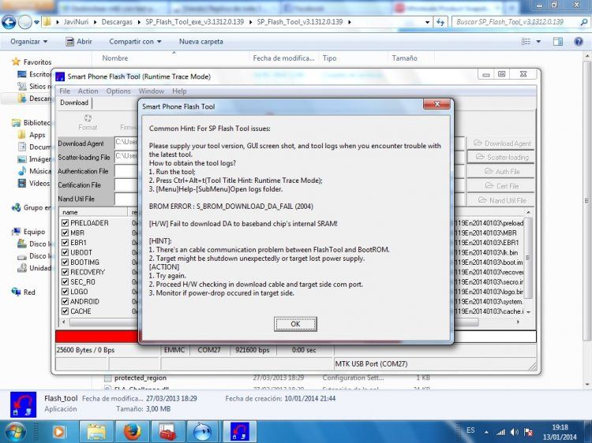Viewport: 592px width, 443px height.
Task: Click Nueva carpeta in Explorer
Action: 200,42
